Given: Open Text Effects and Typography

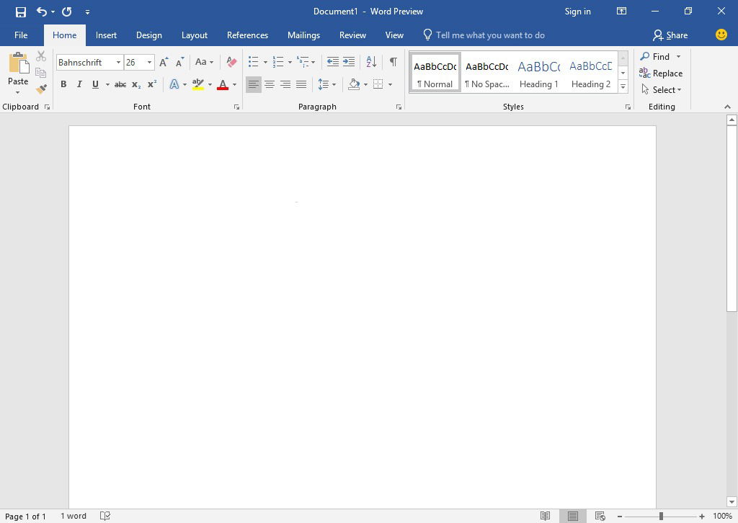Looking at the screenshot, I should tap(174, 84).
